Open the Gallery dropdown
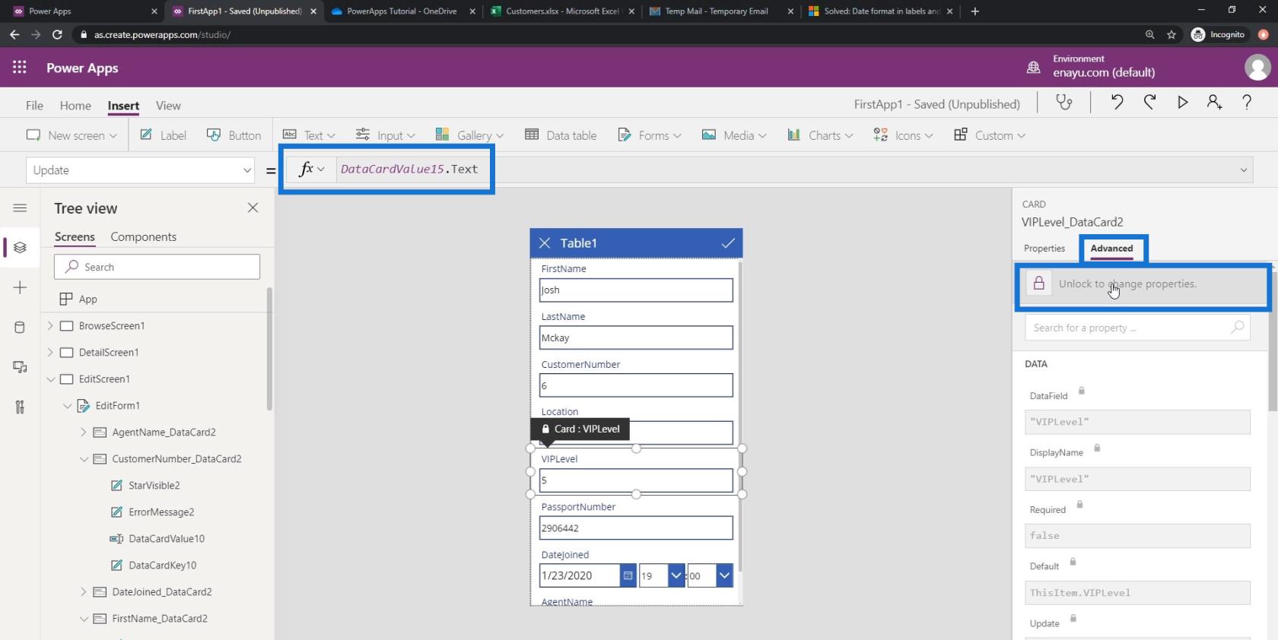Viewport: 1278px width, 640px height. 469,135
